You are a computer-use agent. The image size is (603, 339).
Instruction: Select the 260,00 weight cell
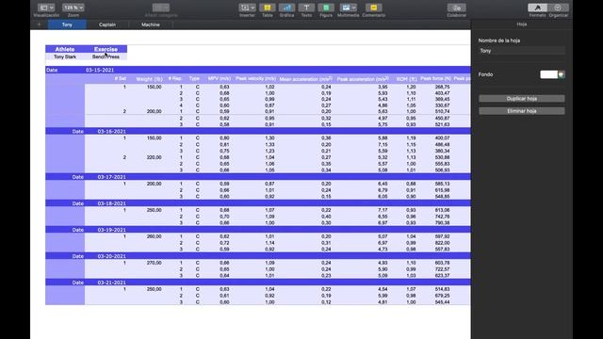[154, 236]
